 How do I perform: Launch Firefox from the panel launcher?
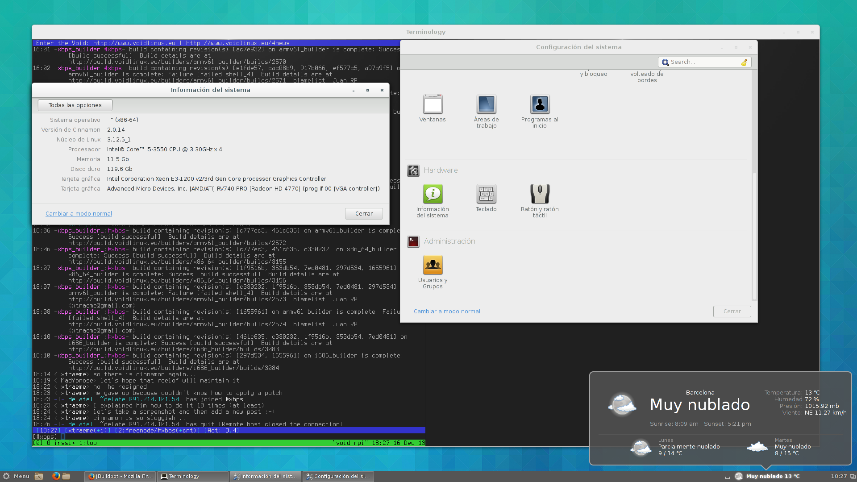56,476
